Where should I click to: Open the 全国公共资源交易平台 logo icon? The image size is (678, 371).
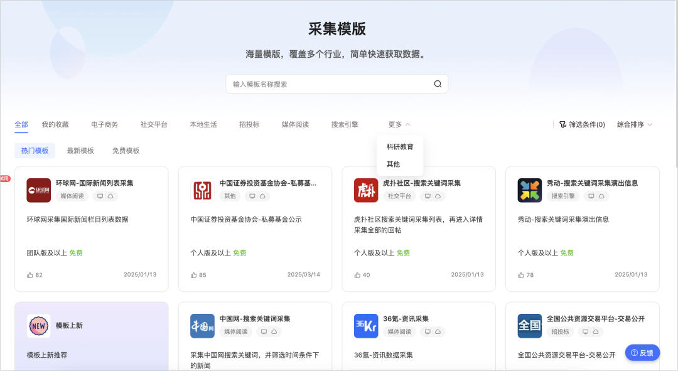pos(530,326)
